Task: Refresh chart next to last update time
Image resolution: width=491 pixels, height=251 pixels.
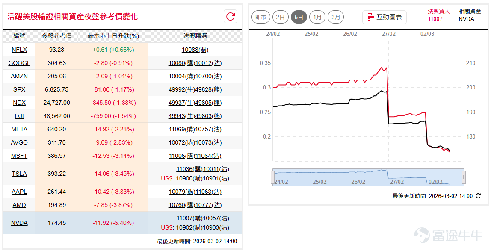Action: click(x=478, y=196)
